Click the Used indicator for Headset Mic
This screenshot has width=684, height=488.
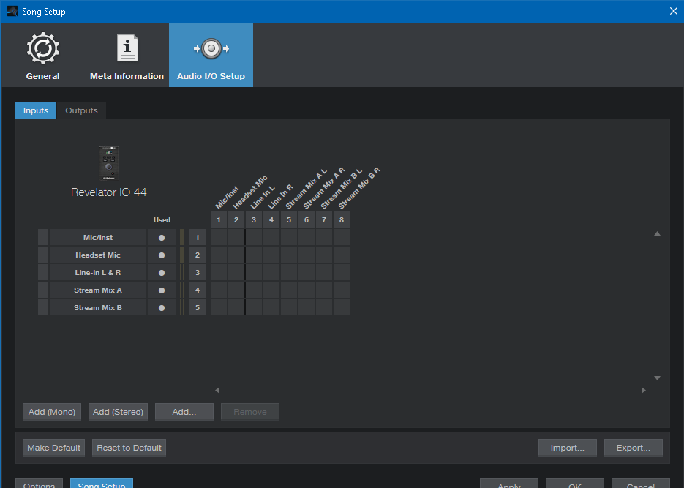pyautogui.click(x=162, y=255)
